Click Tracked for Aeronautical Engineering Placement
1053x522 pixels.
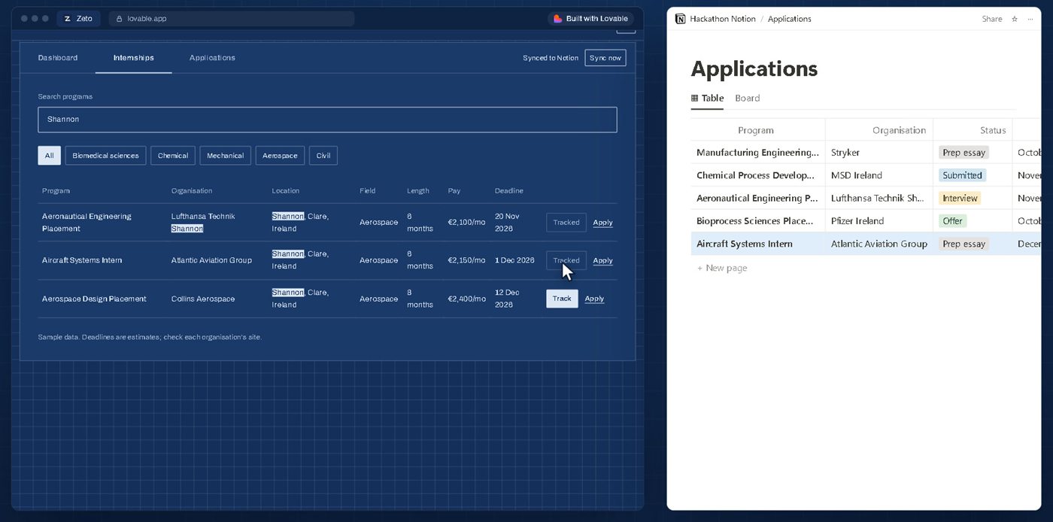tap(566, 222)
